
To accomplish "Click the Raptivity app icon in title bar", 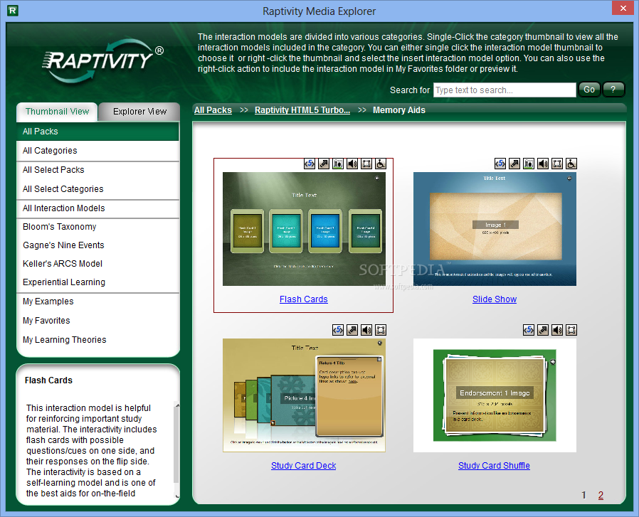I will coord(13,11).
